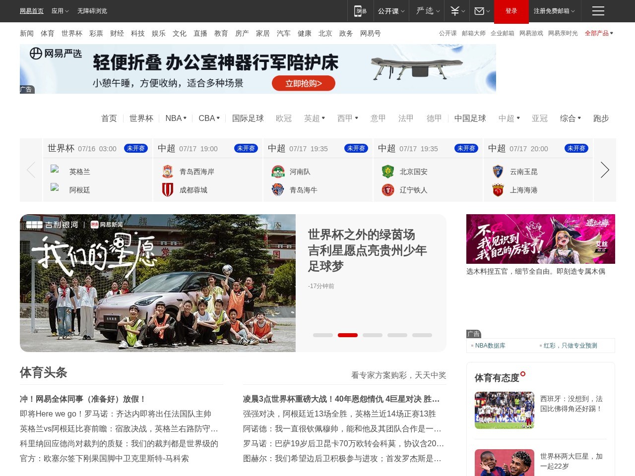This screenshot has width=635, height=476.
Task: Expand the 应用 dropdown
Action: [x=60, y=11]
